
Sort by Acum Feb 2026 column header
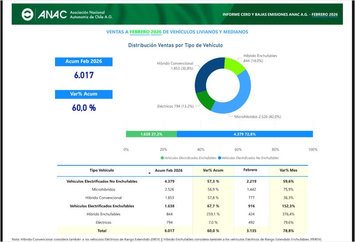click(x=169, y=171)
